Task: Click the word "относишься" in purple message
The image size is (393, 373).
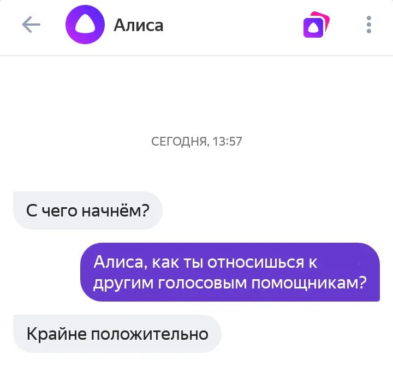Action: pos(255,262)
